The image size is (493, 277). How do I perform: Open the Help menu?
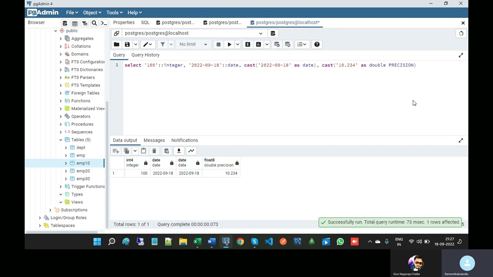tap(134, 13)
